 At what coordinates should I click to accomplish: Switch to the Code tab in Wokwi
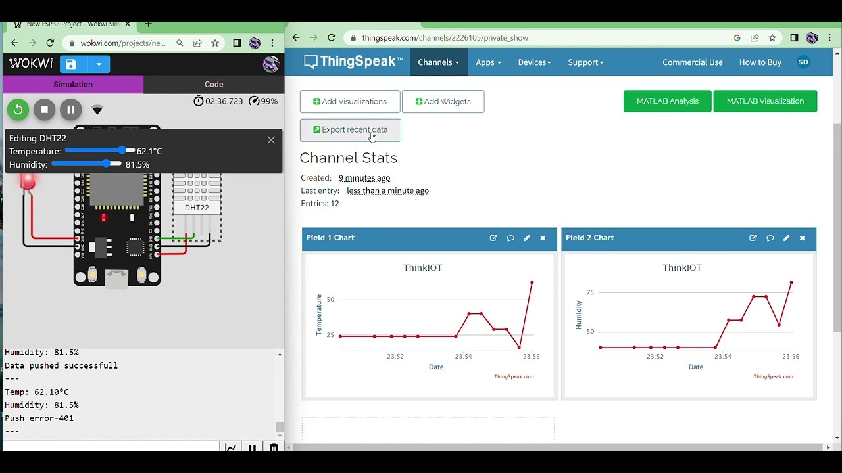point(214,84)
